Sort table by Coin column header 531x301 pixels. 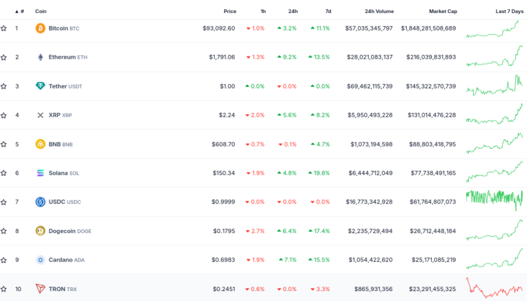point(41,11)
